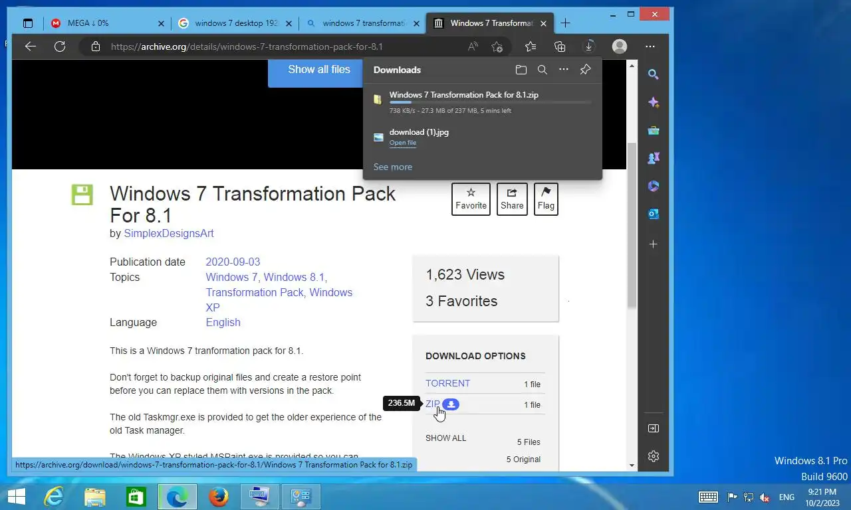Click SHOW ALL download options
The width and height of the screenshot is (851, 510).
pos(445,438)
